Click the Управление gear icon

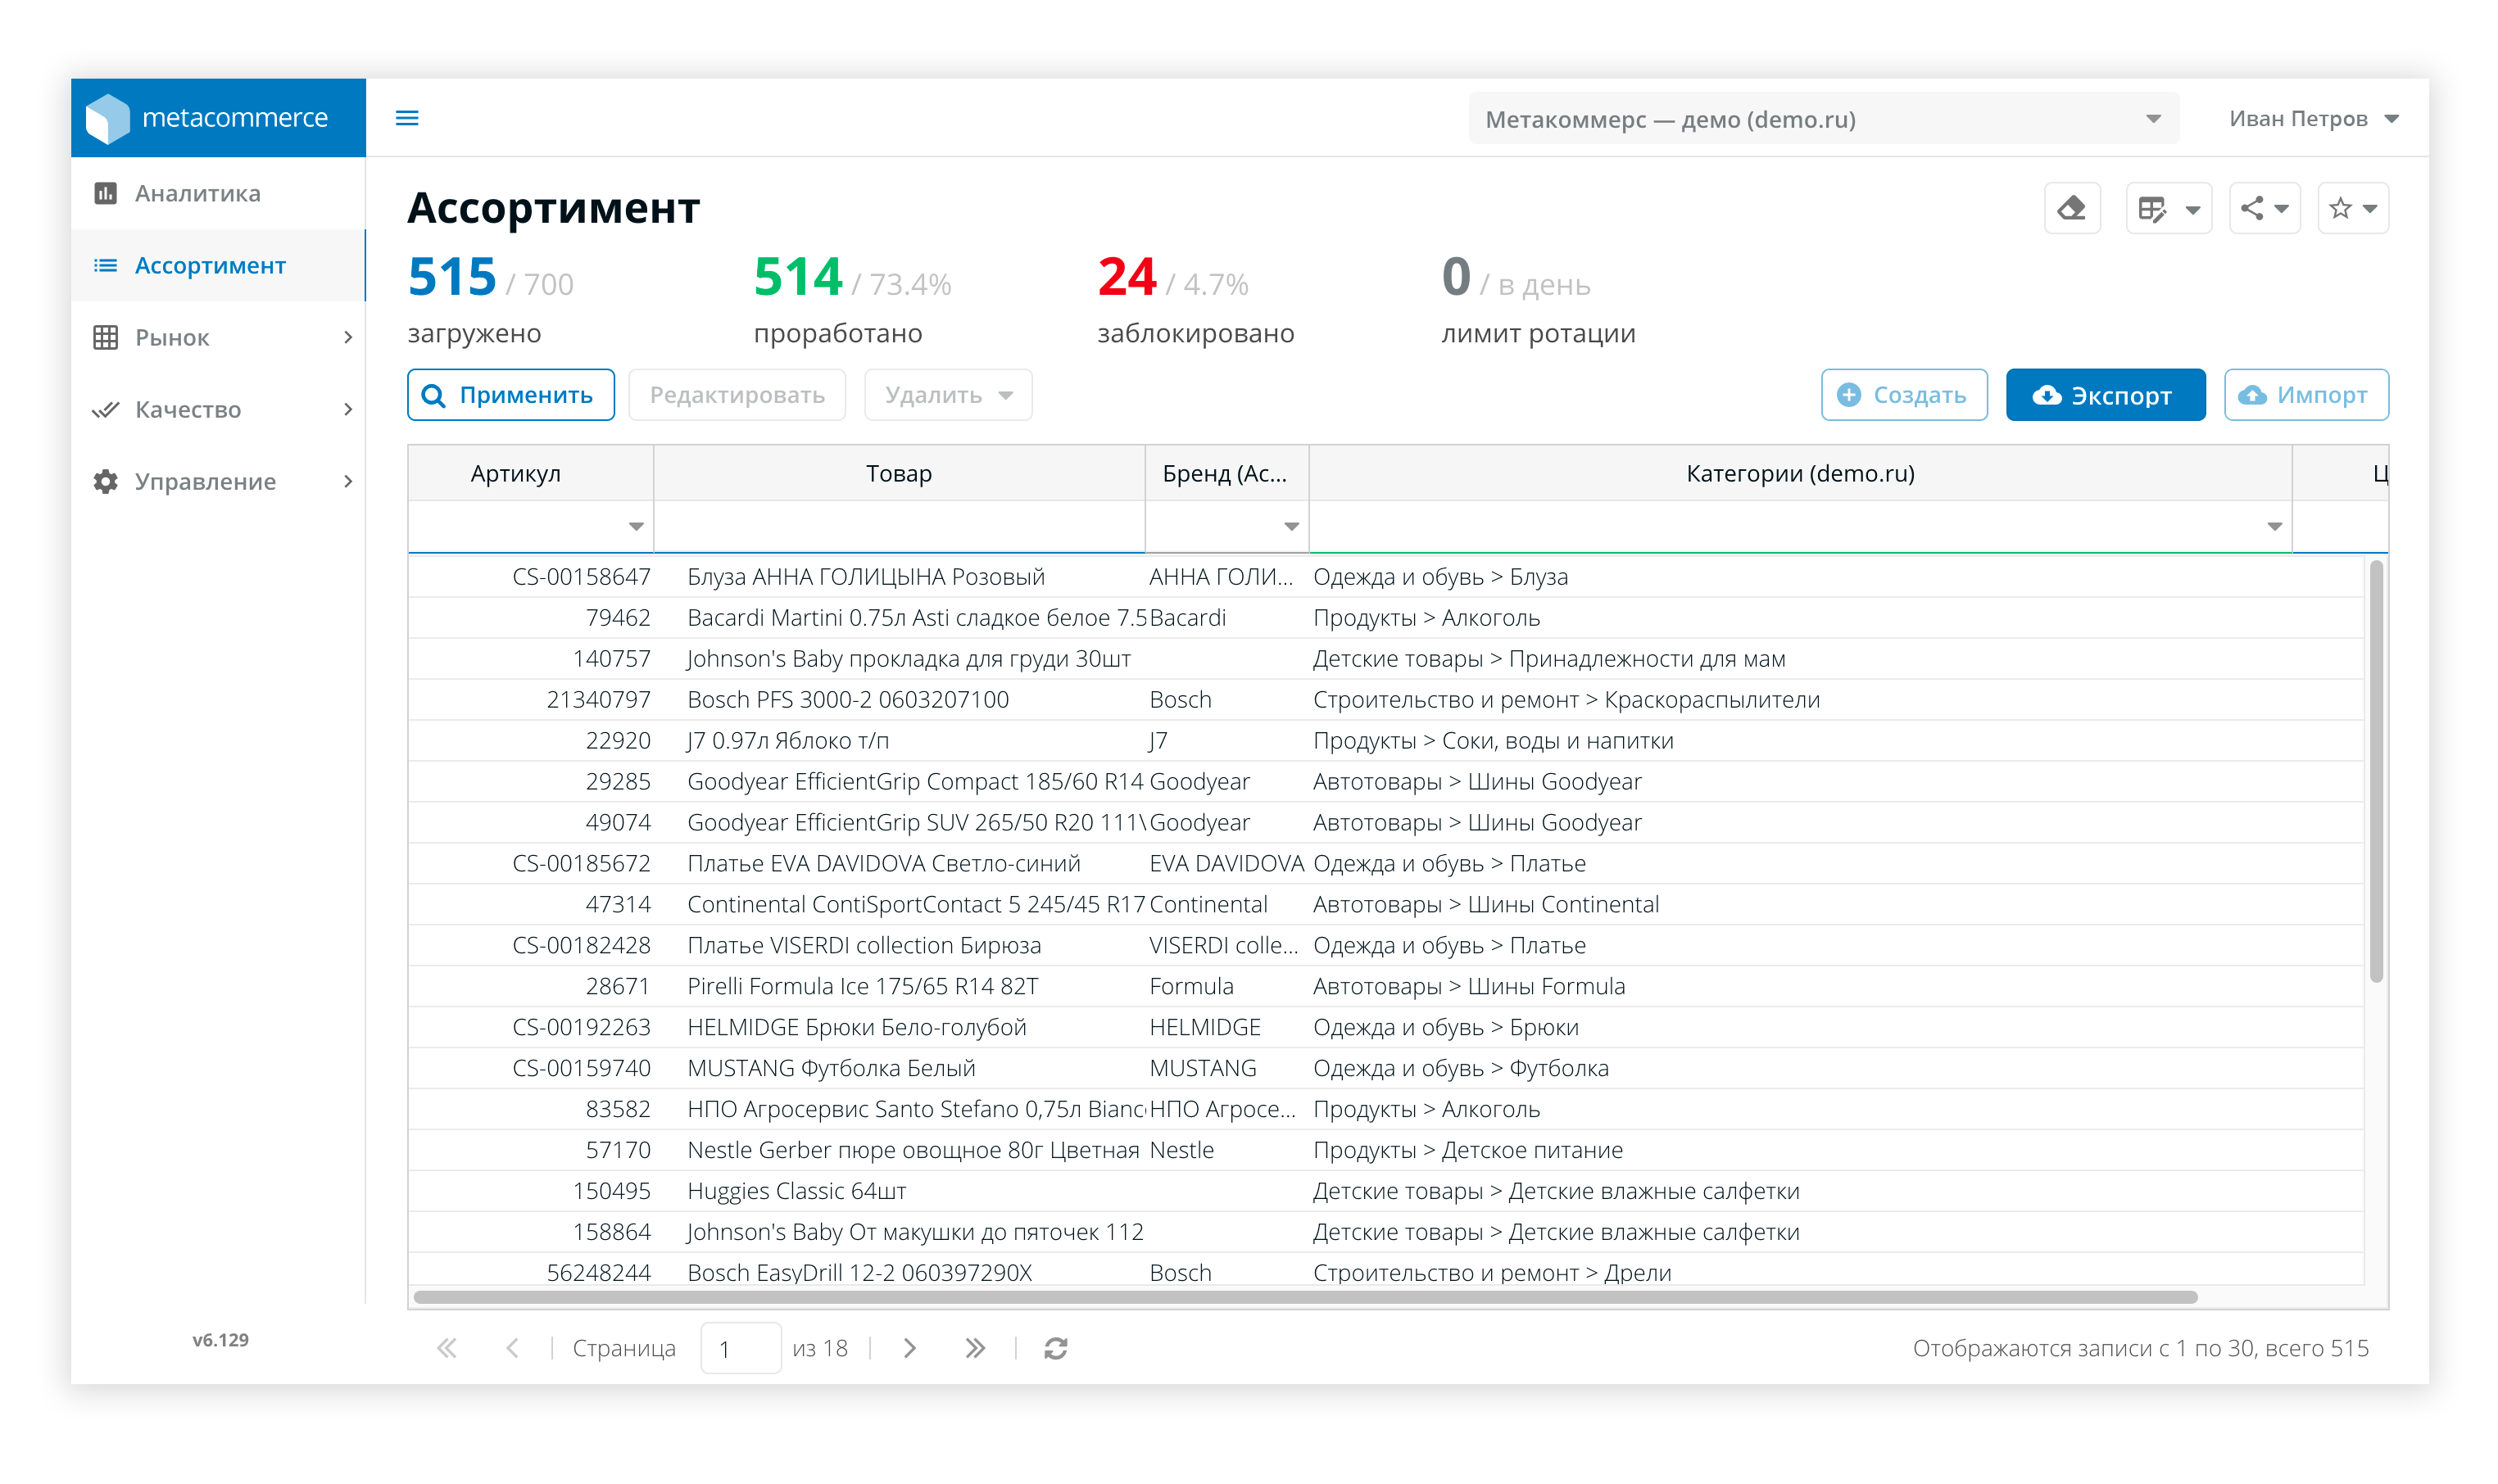coord(105,481)
